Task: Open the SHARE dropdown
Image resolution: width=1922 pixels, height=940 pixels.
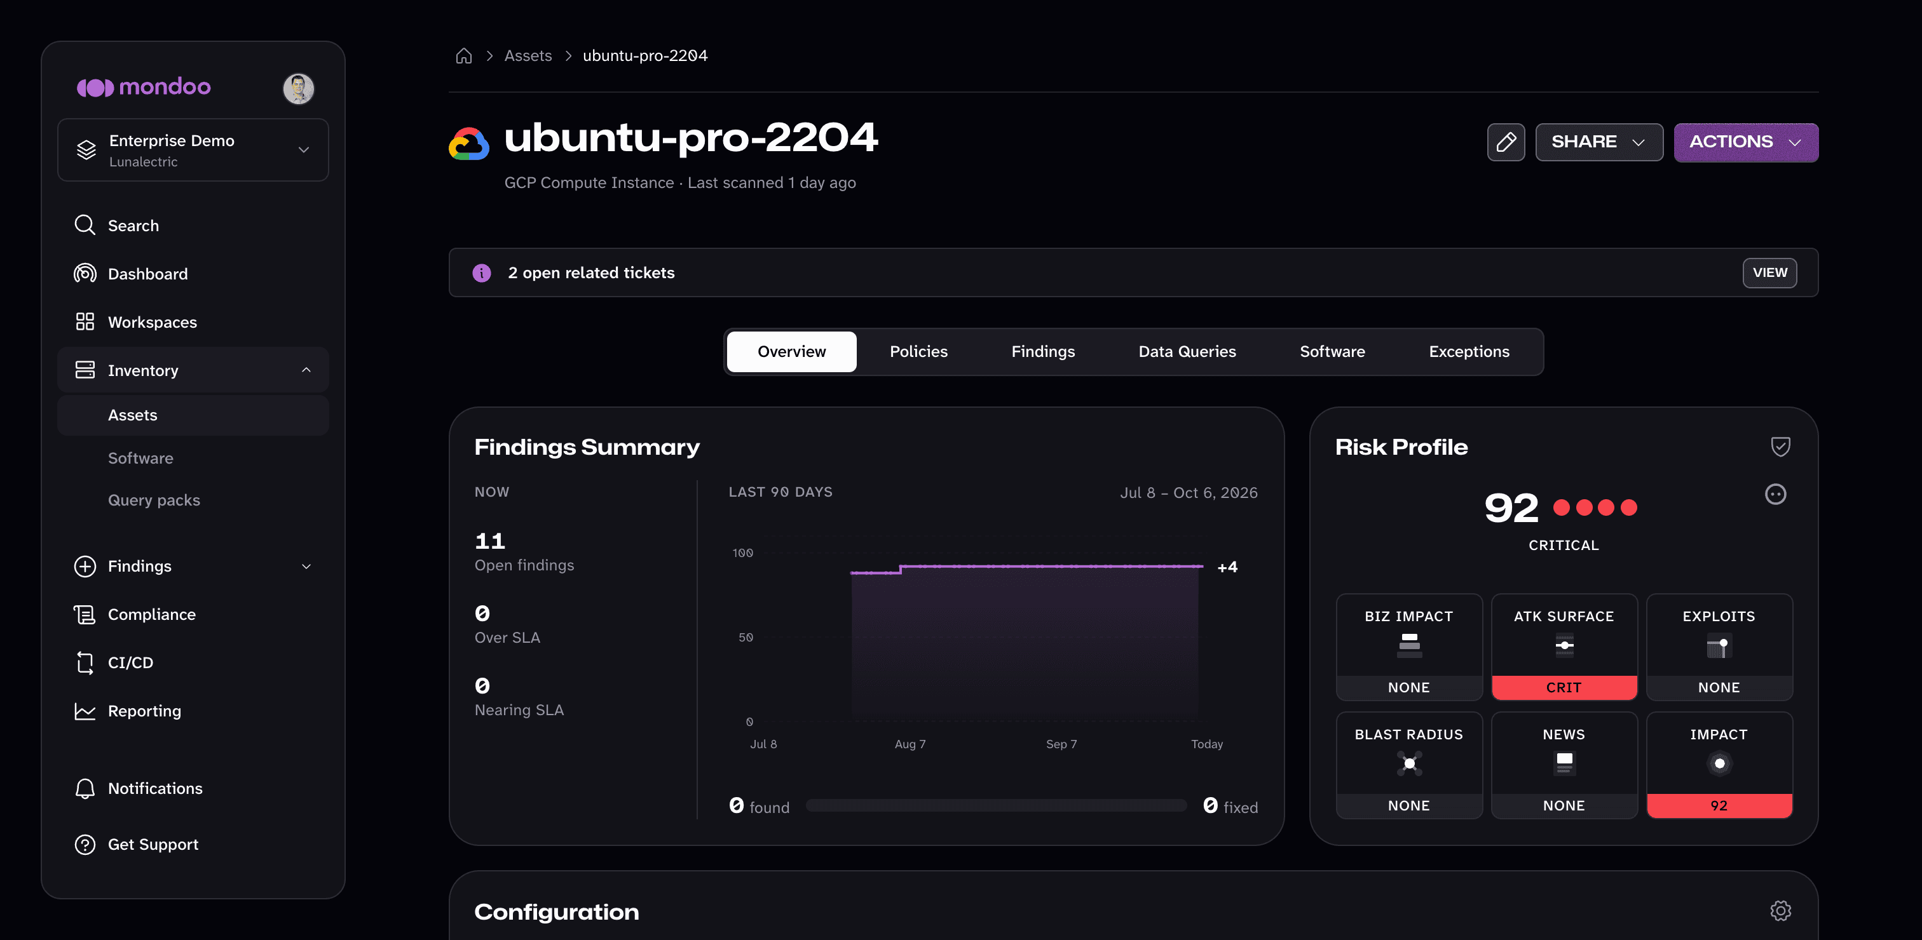Action: (x=1599, y=142)
